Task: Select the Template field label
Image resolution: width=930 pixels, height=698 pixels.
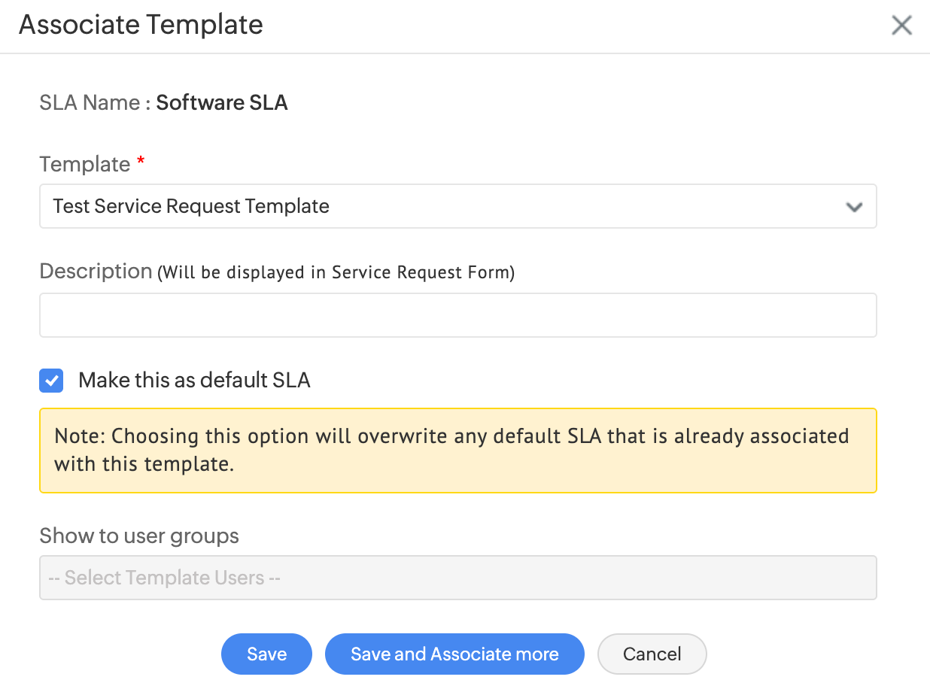Action: pyautogui.click(x=85, y=164)
